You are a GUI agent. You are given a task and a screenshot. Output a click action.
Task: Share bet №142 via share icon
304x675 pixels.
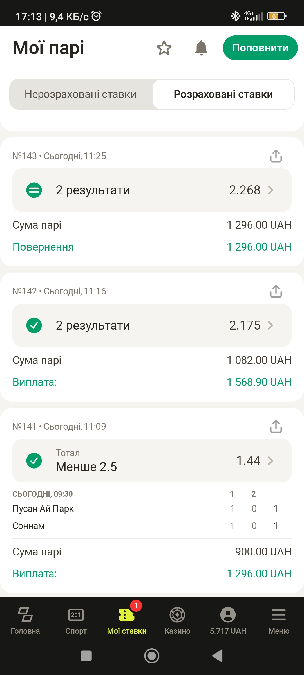[x=276, y=291]
